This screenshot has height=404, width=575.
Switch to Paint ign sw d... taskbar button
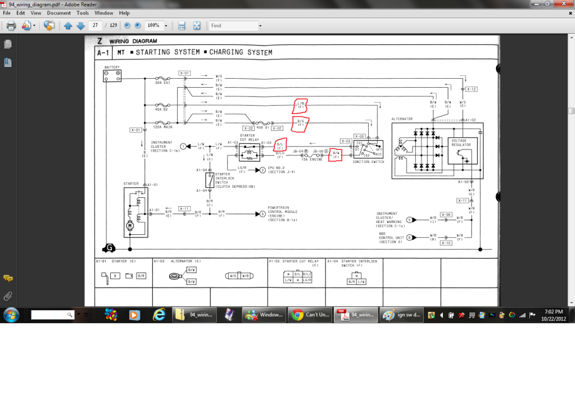(401, 315)
